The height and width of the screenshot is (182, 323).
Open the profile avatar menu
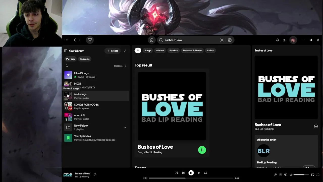pyautogui.click(x=293, y=40)
